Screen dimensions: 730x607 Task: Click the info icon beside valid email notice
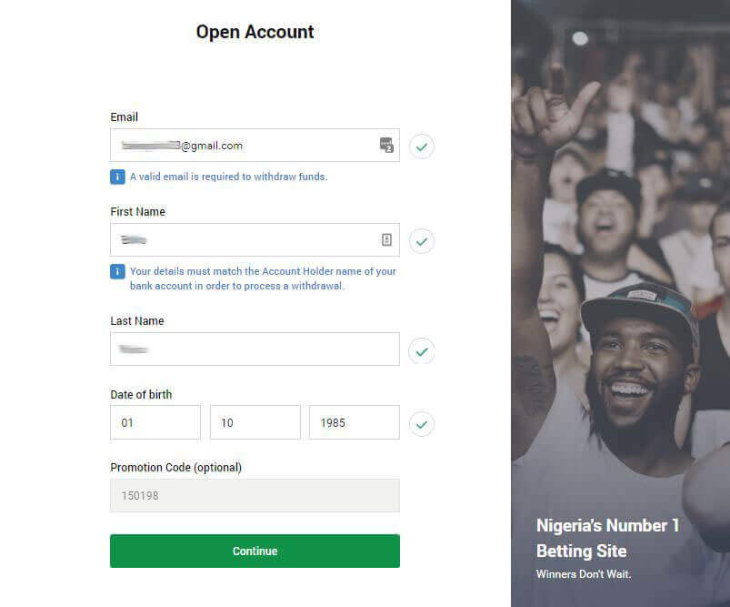coord(117,177)
